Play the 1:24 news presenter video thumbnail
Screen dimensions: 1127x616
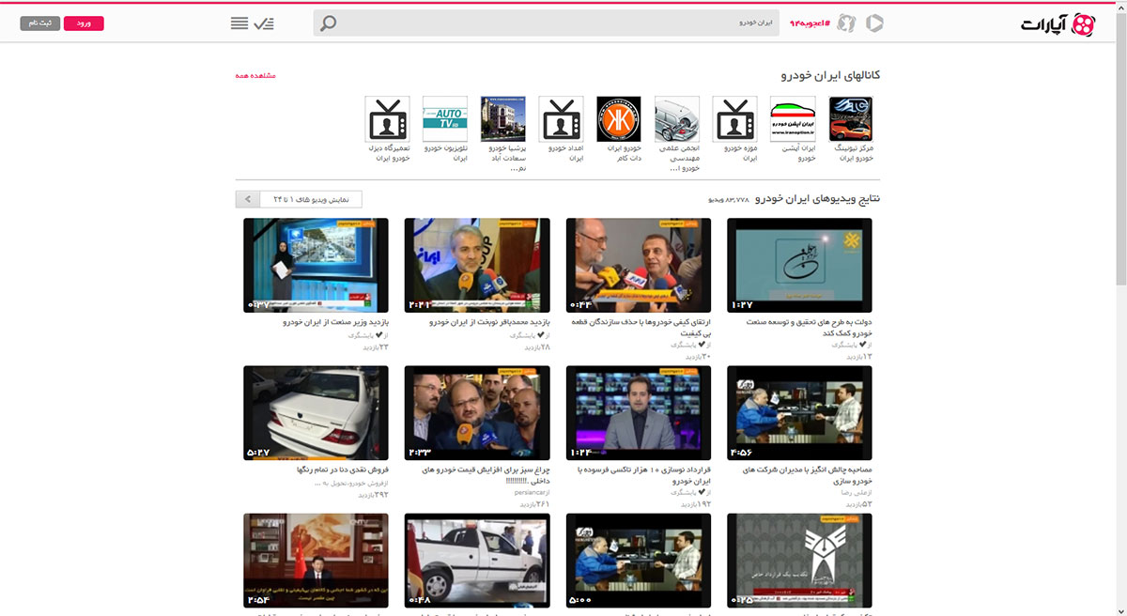point(639,412)
